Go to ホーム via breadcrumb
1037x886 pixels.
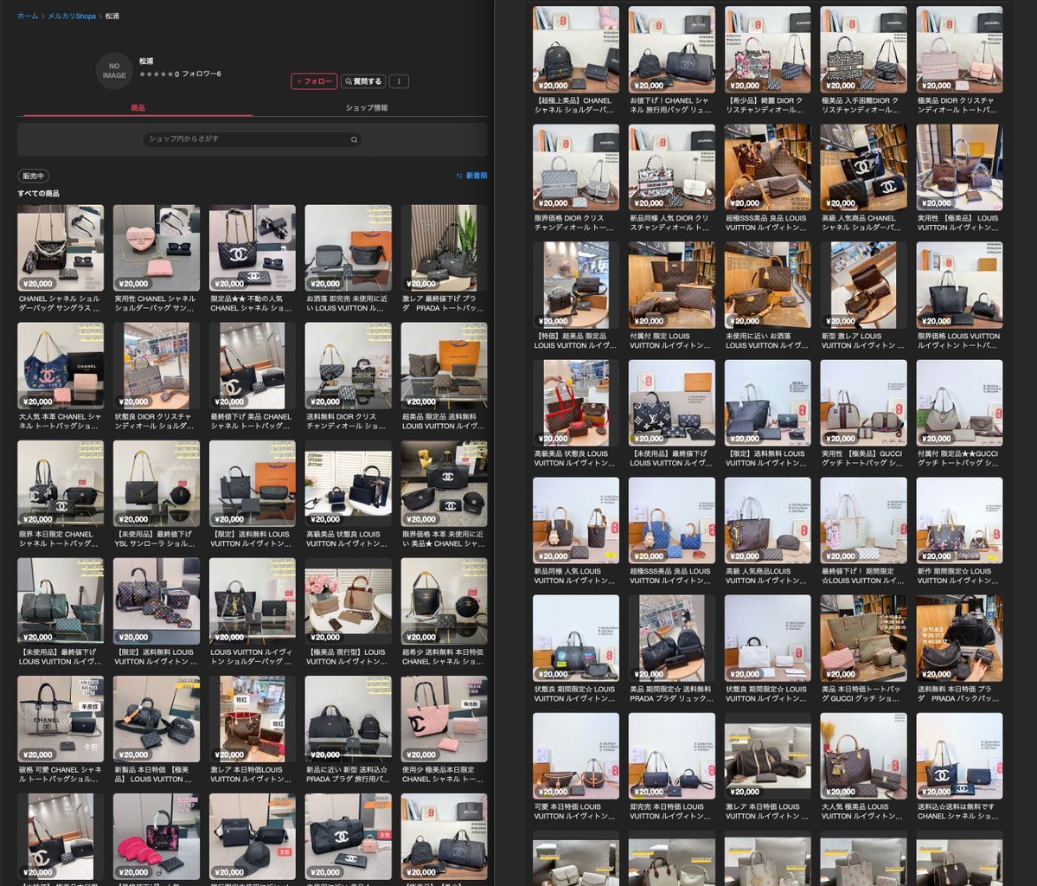28,16
